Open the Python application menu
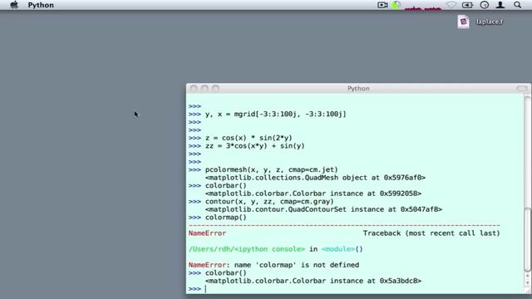The image size is (532, 299). pos(41,5)
